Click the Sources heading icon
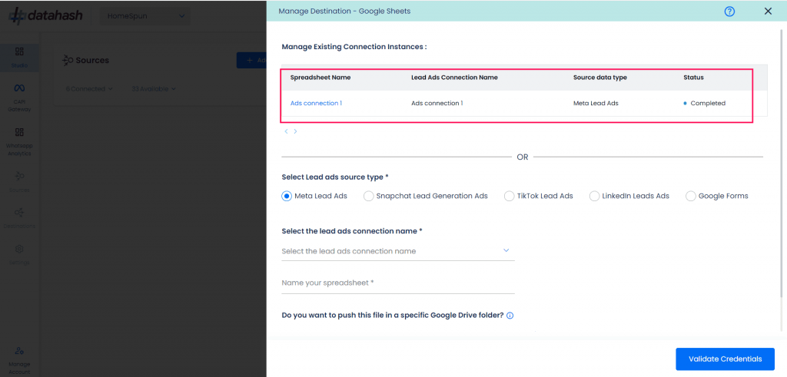787x377 pixels. pyautogui.click(x=68, y=60)
